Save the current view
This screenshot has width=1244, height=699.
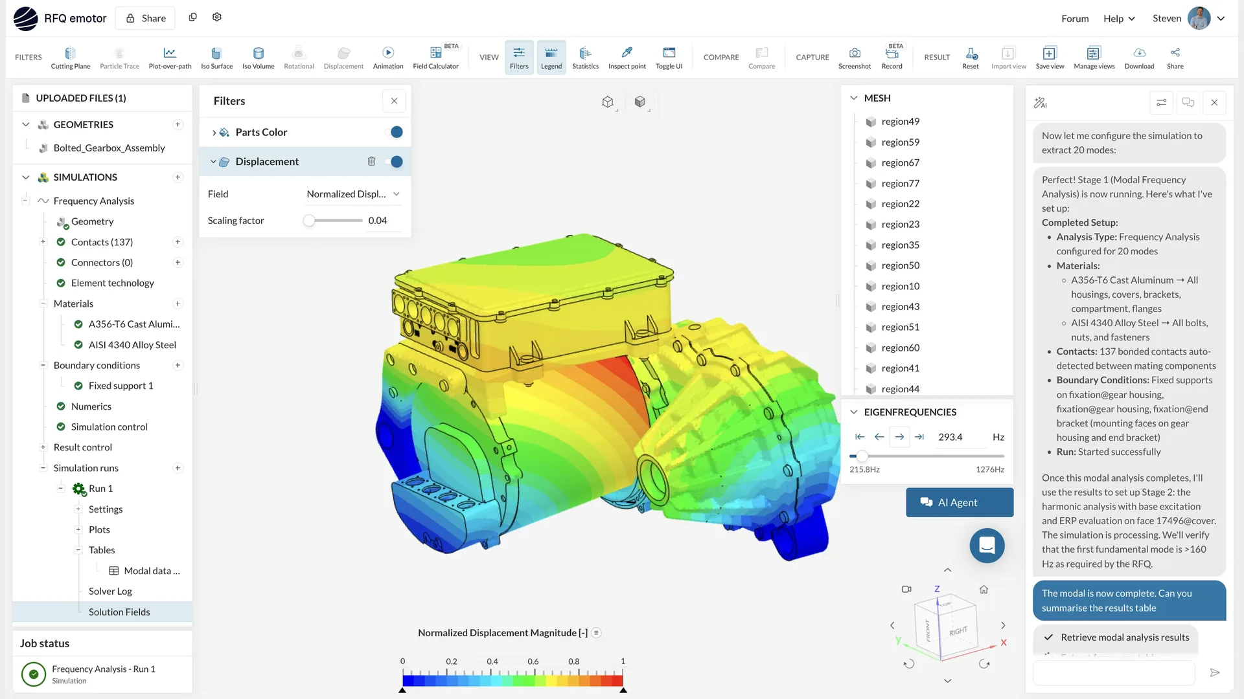point(1050,58)
